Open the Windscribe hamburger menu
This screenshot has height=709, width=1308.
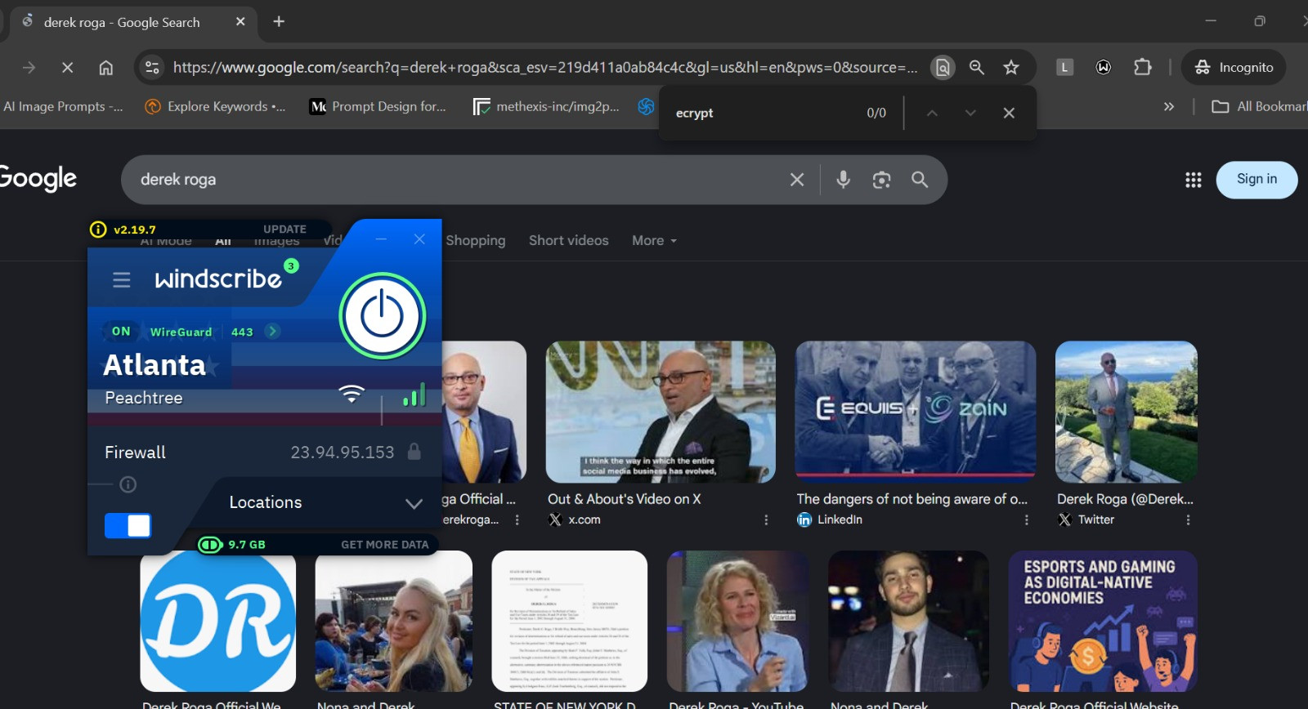(x=122, y=280)
